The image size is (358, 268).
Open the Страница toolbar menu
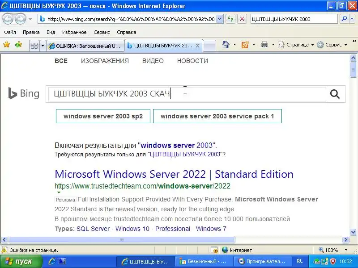click(296, 45)
